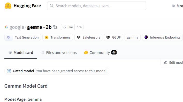The width and height of the screenshot is (183, 102).
Task: Click the GGUF tag icon
Action: click(x=108, y=37)
